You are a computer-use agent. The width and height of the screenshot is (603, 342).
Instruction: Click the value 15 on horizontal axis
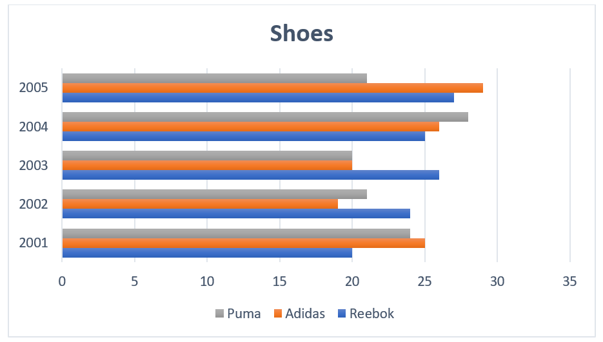279,281
